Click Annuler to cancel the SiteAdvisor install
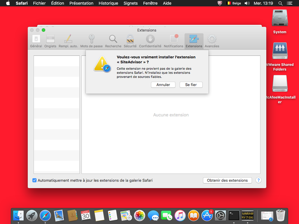This screenshot has width=299, height=224. click(163, 85)
